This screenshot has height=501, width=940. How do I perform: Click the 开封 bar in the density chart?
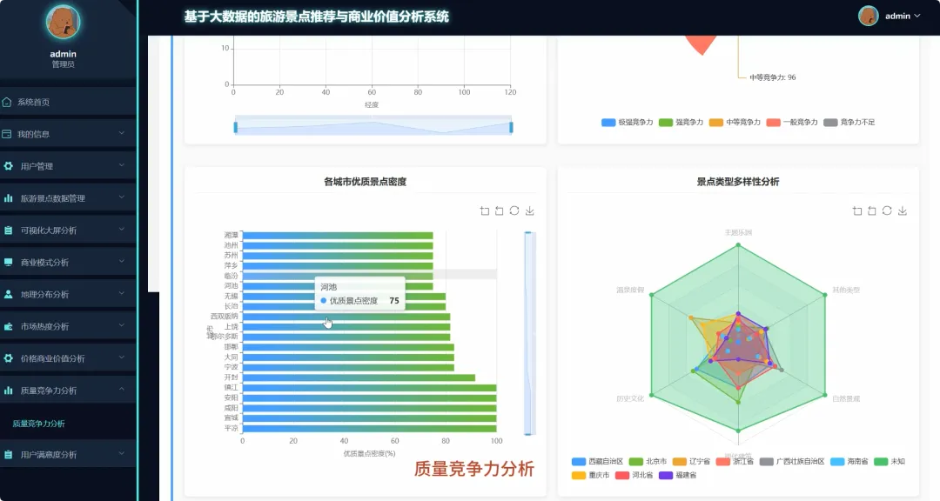[359, 377]
